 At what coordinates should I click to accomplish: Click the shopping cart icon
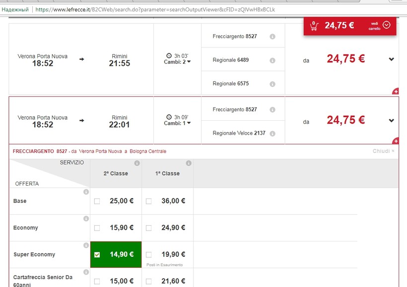coord(314,26)
